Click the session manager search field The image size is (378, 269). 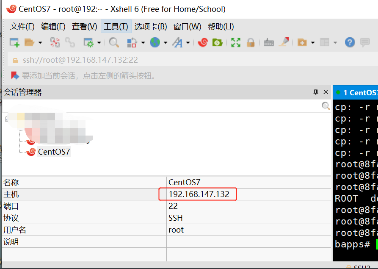(x=162, y=106)
